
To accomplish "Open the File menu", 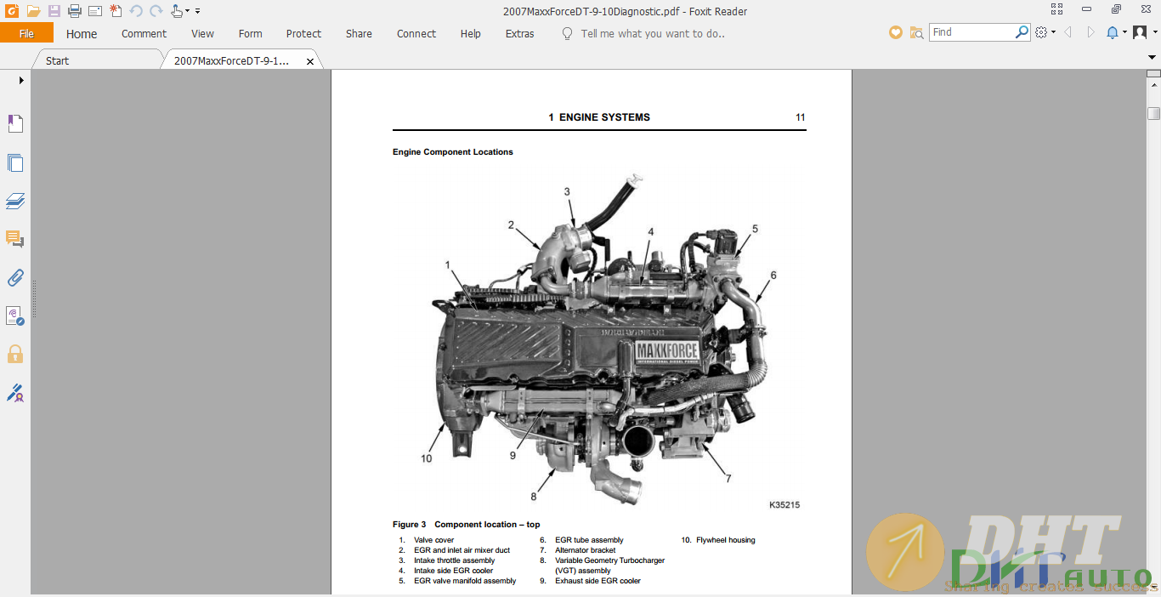I will [x=26, y=33].
